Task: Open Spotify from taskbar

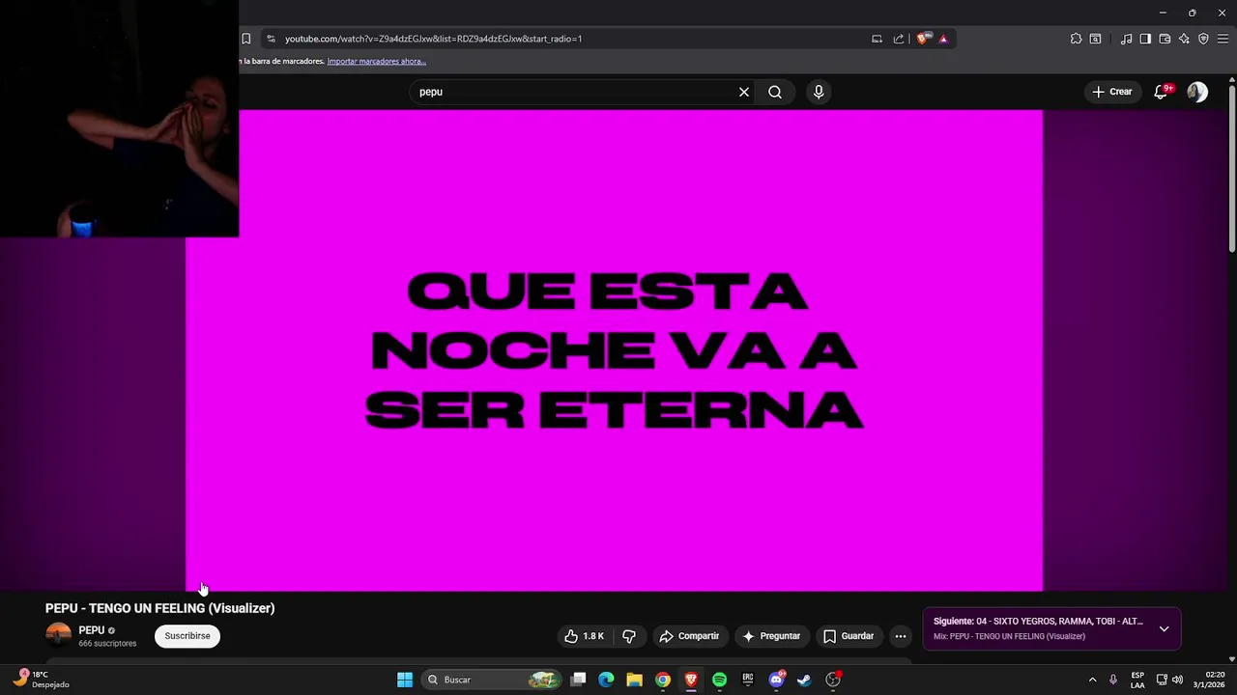Action: coord(719,680)
